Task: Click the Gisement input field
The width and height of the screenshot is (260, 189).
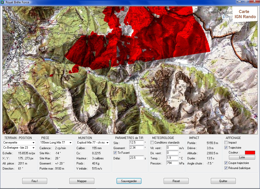Action: pos(137,148)
